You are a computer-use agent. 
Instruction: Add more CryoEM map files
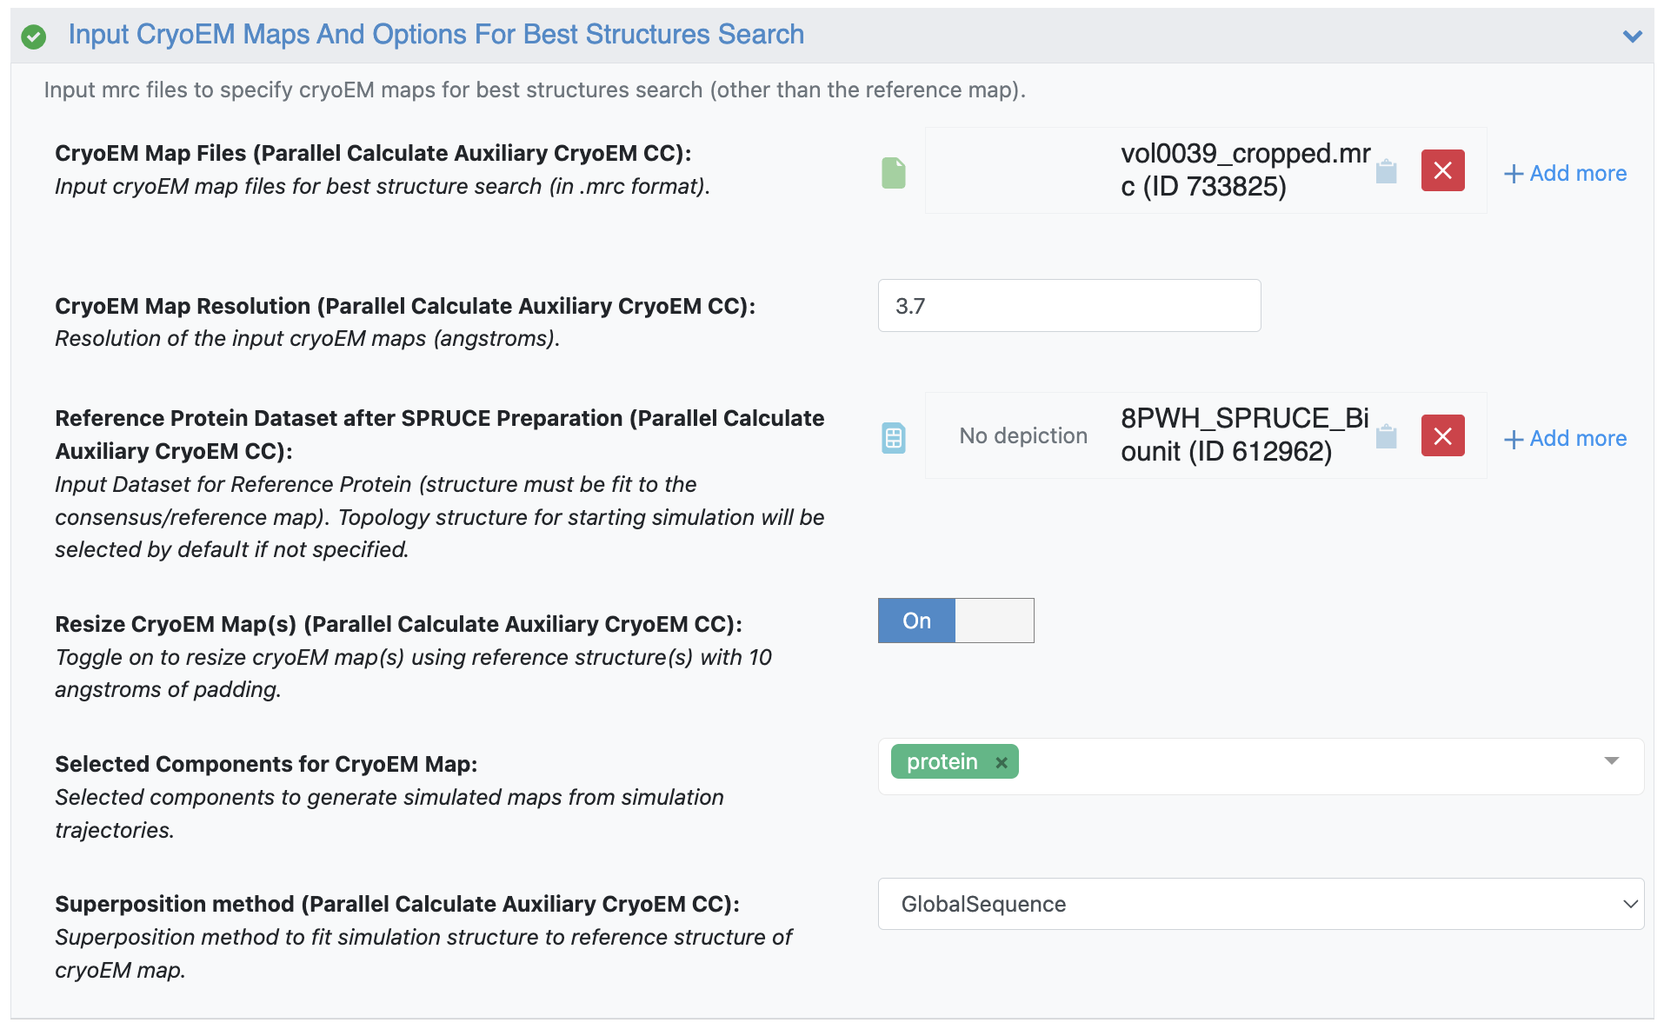tap(1565, 174)
